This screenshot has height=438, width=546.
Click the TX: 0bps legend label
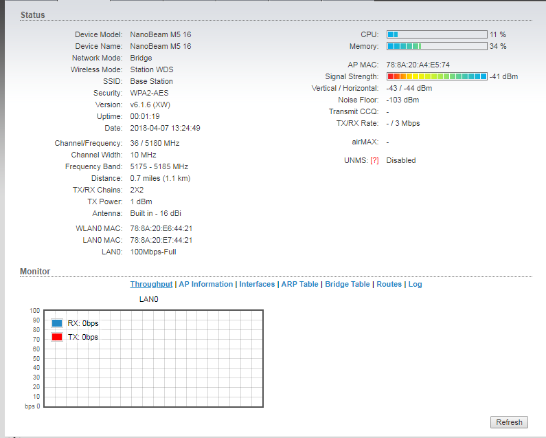click(83, 337)
